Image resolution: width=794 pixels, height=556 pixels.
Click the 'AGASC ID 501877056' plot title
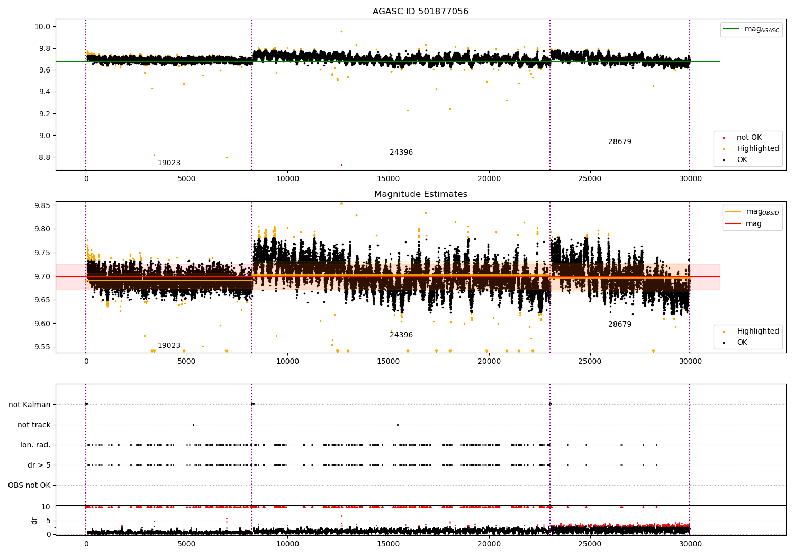420,12
